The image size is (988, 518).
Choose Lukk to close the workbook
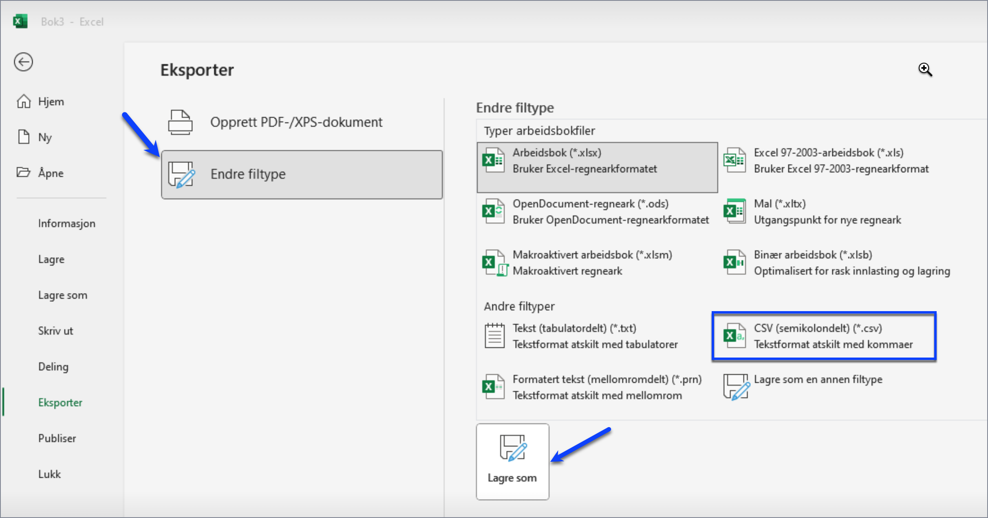pyautogui.click(x=49, y=474)
